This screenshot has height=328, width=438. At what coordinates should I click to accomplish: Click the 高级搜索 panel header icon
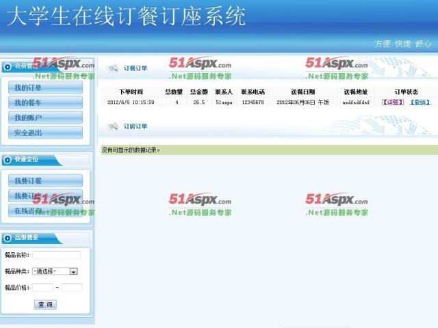[x=8, y=238]
